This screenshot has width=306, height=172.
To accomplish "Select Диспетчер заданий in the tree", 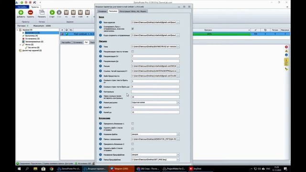I will 32,50.
